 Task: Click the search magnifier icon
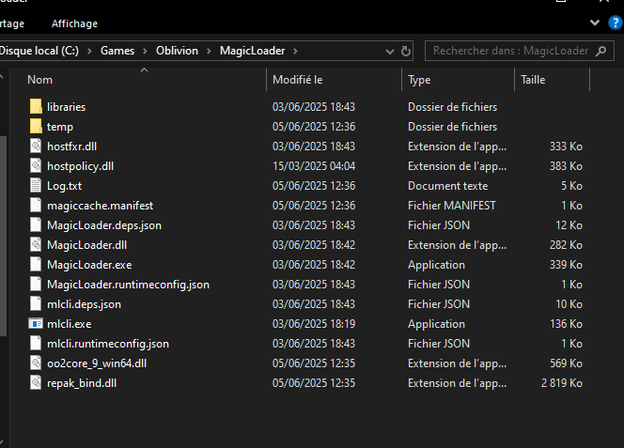(601, 51)
